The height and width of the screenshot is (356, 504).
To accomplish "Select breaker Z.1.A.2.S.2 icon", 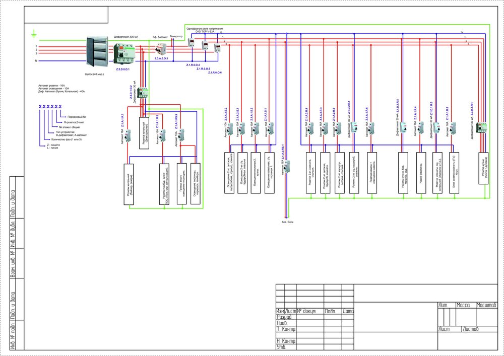I will pyautogui.click(x=229, y=128).
